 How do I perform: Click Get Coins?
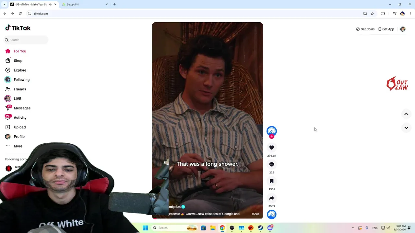[365, 29]
